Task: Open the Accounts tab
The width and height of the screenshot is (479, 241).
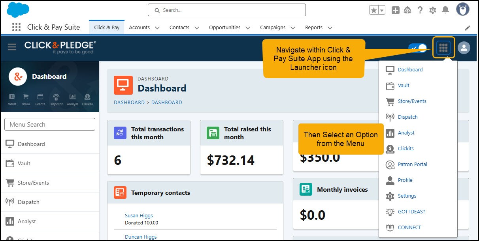Action: point(140,28)
